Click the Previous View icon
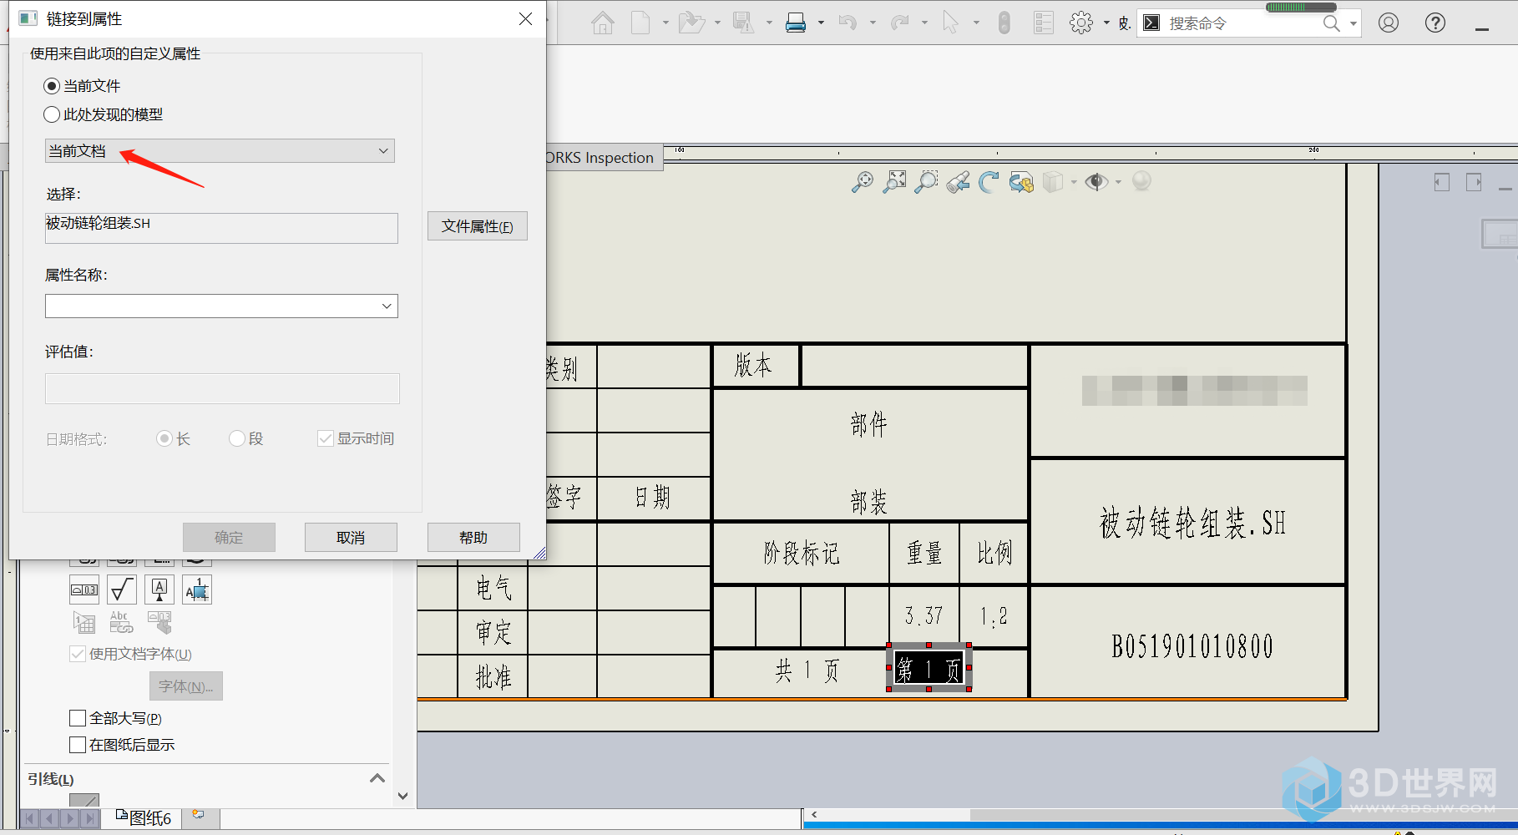 [x=958, y=182]
